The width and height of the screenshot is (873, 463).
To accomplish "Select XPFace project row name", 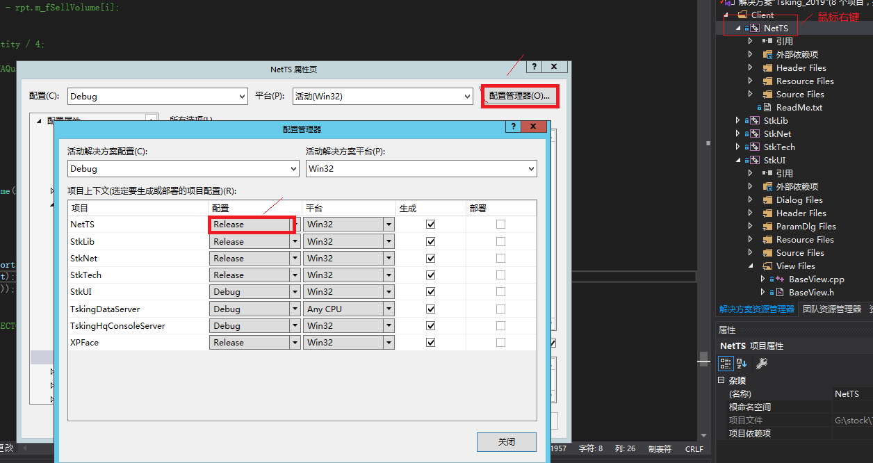I will (85, 342).
